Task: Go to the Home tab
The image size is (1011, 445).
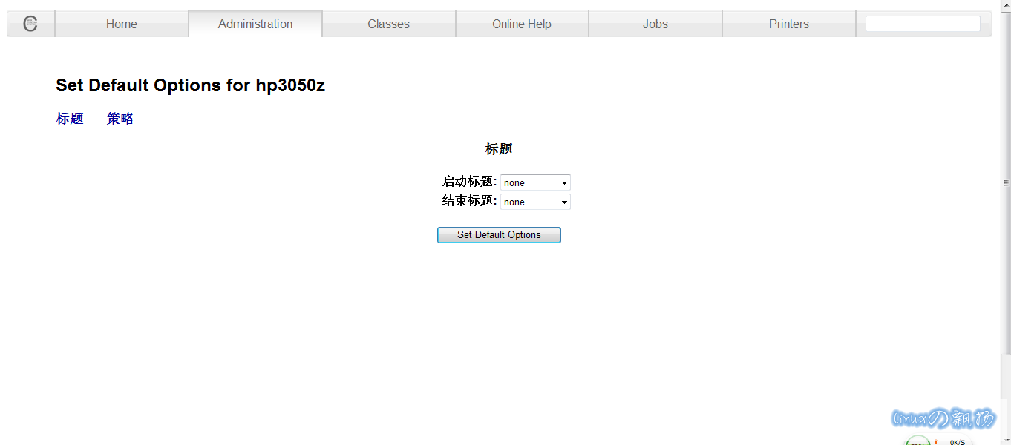Action: tap(121, 24)
